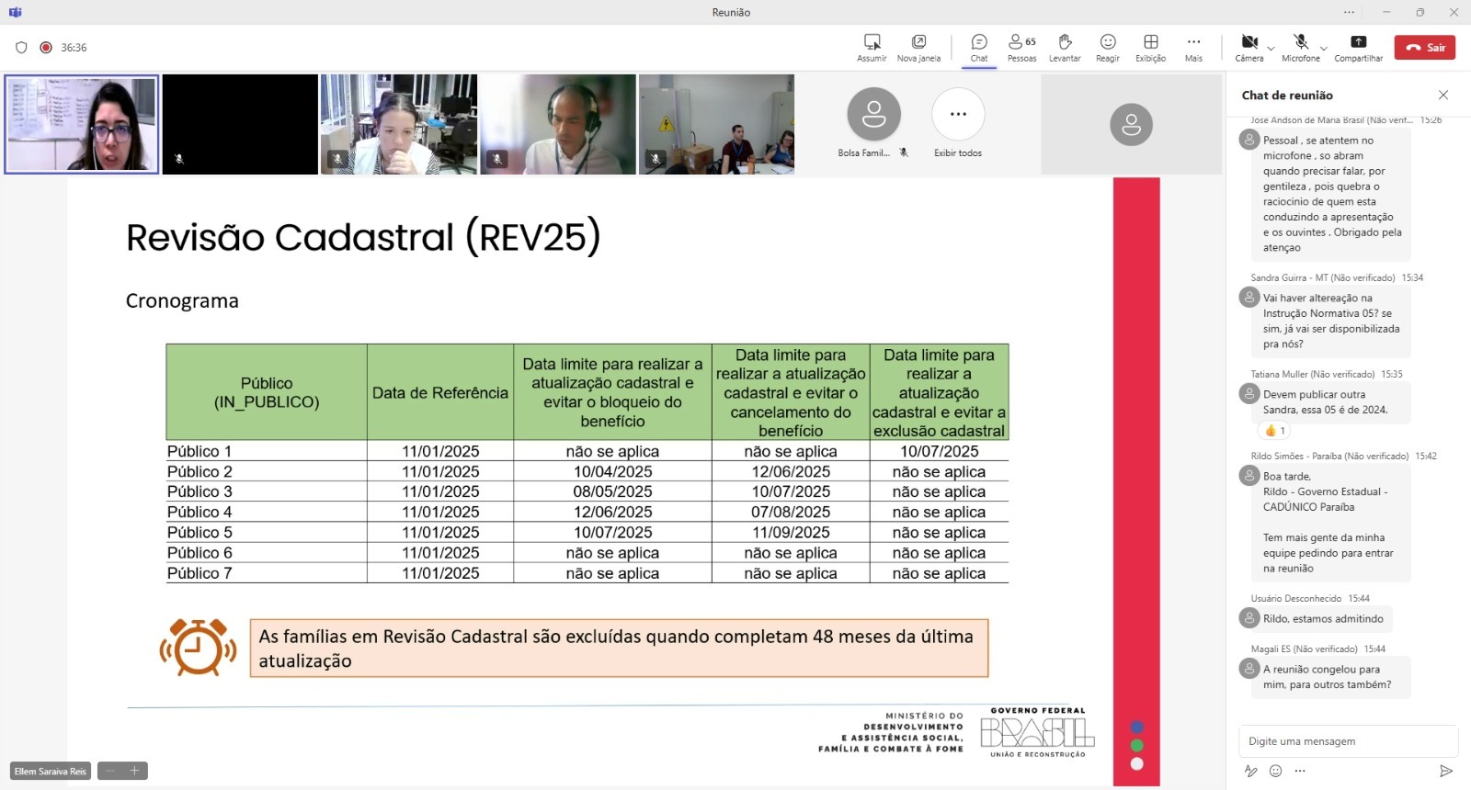Toggle the Chat panel in toolbar
Image resolution: width=1471 pixels, height=790 pixels.
coord(979,42)
